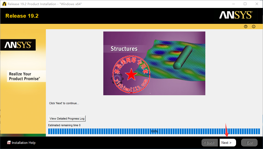Open View Detailed Progress Log
This screenshot has height=149, width=263.
point(67,119)
